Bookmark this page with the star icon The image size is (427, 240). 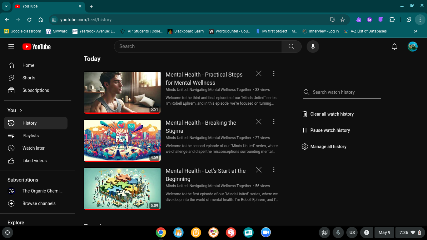(x=343, y=20)
